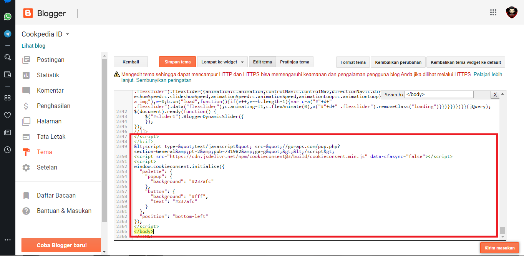The width and height of the screenshot is (524, 256).
Task: Click the yellow warning triangle icon
Action: (x=117, y=75)
